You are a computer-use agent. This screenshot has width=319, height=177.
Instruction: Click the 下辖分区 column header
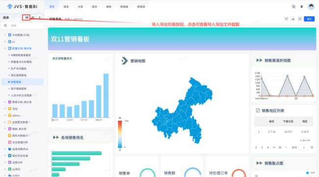point(288,121)
